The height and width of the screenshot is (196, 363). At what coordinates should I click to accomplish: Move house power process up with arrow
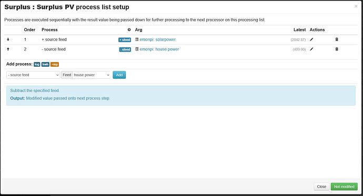8,49
